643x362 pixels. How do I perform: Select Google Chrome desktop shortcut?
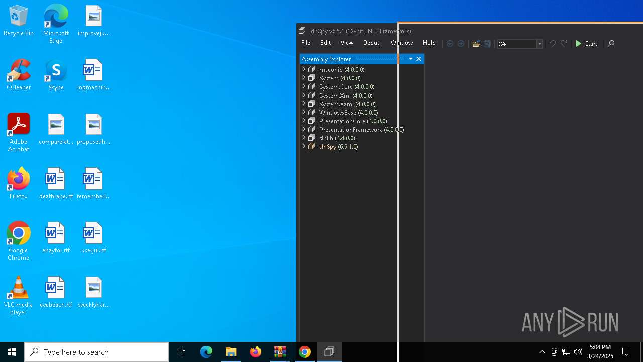pos(19,241)
